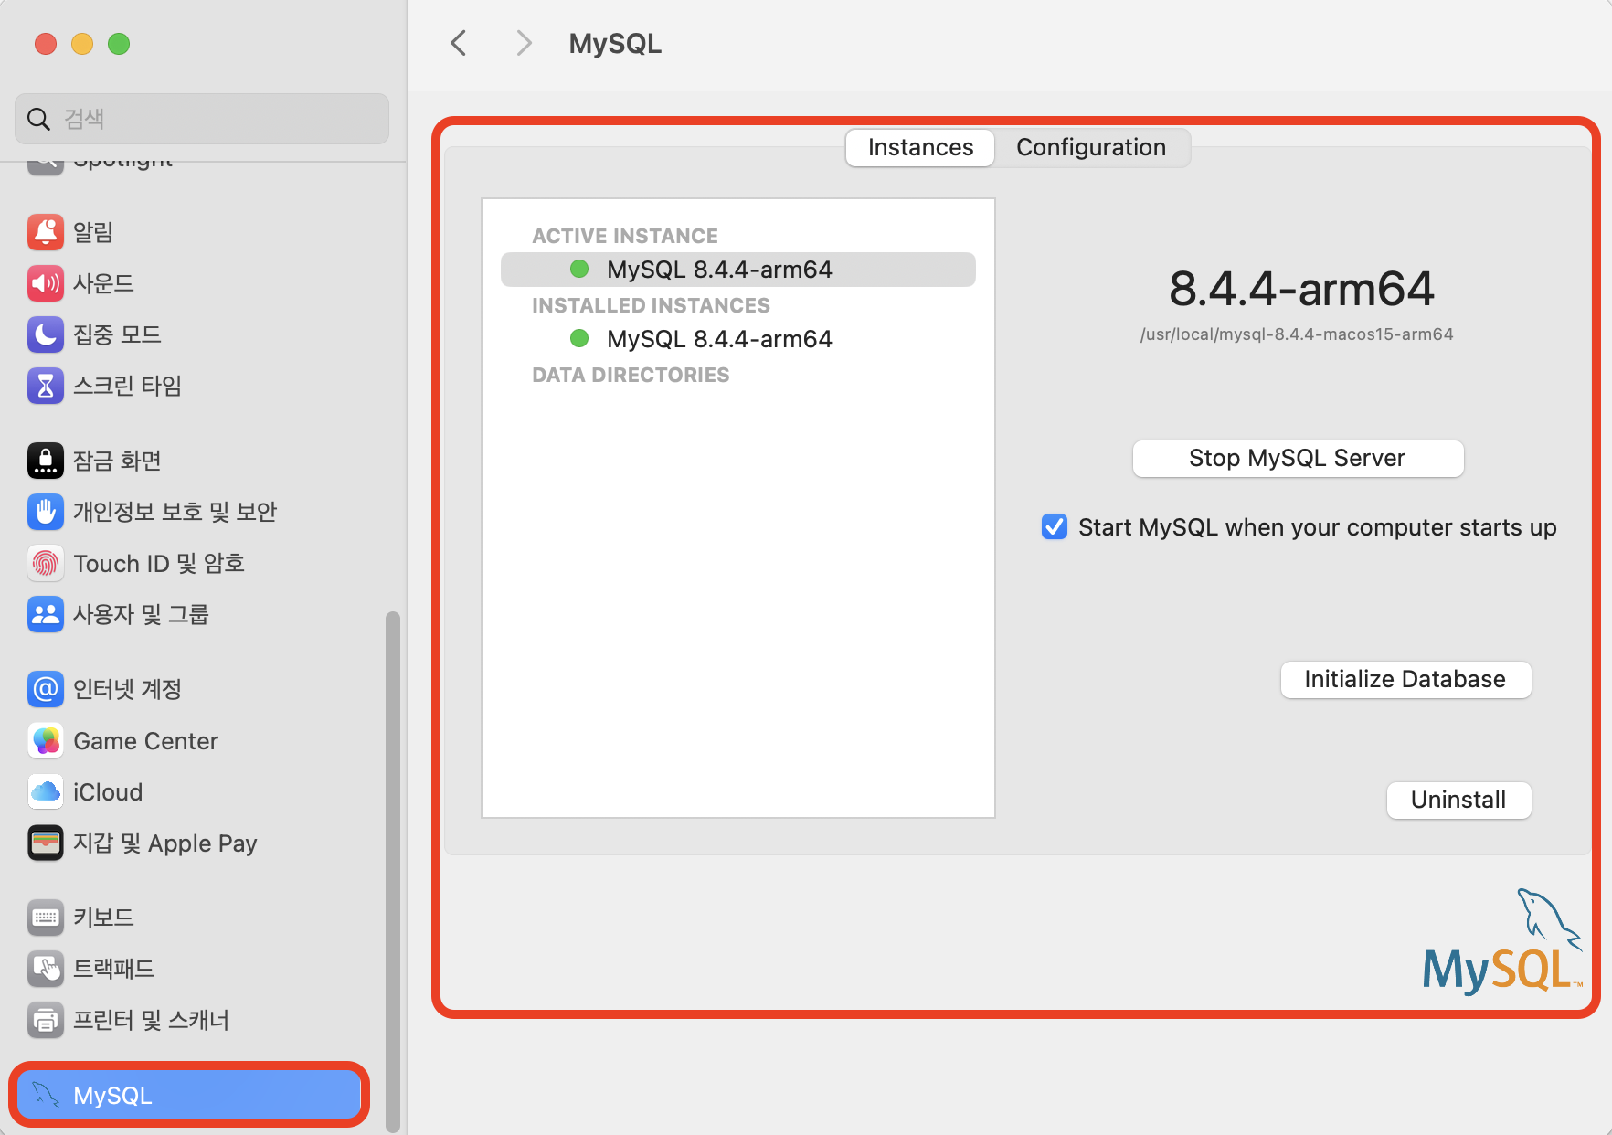Viewport: 1612px width, 1135px height.
Task: Open the 키보드 keyboard icon
Action: (46, 918)
